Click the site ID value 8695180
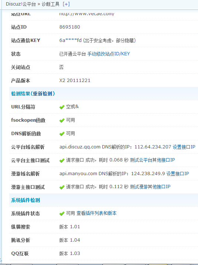The height and width of the screenshot is (265, 198). [70, 27]
